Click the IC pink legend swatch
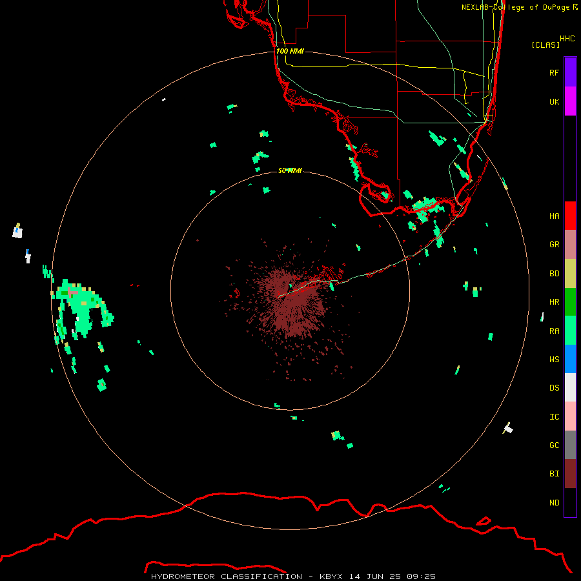This screenshot has width=581, height=581. (570, 416)
